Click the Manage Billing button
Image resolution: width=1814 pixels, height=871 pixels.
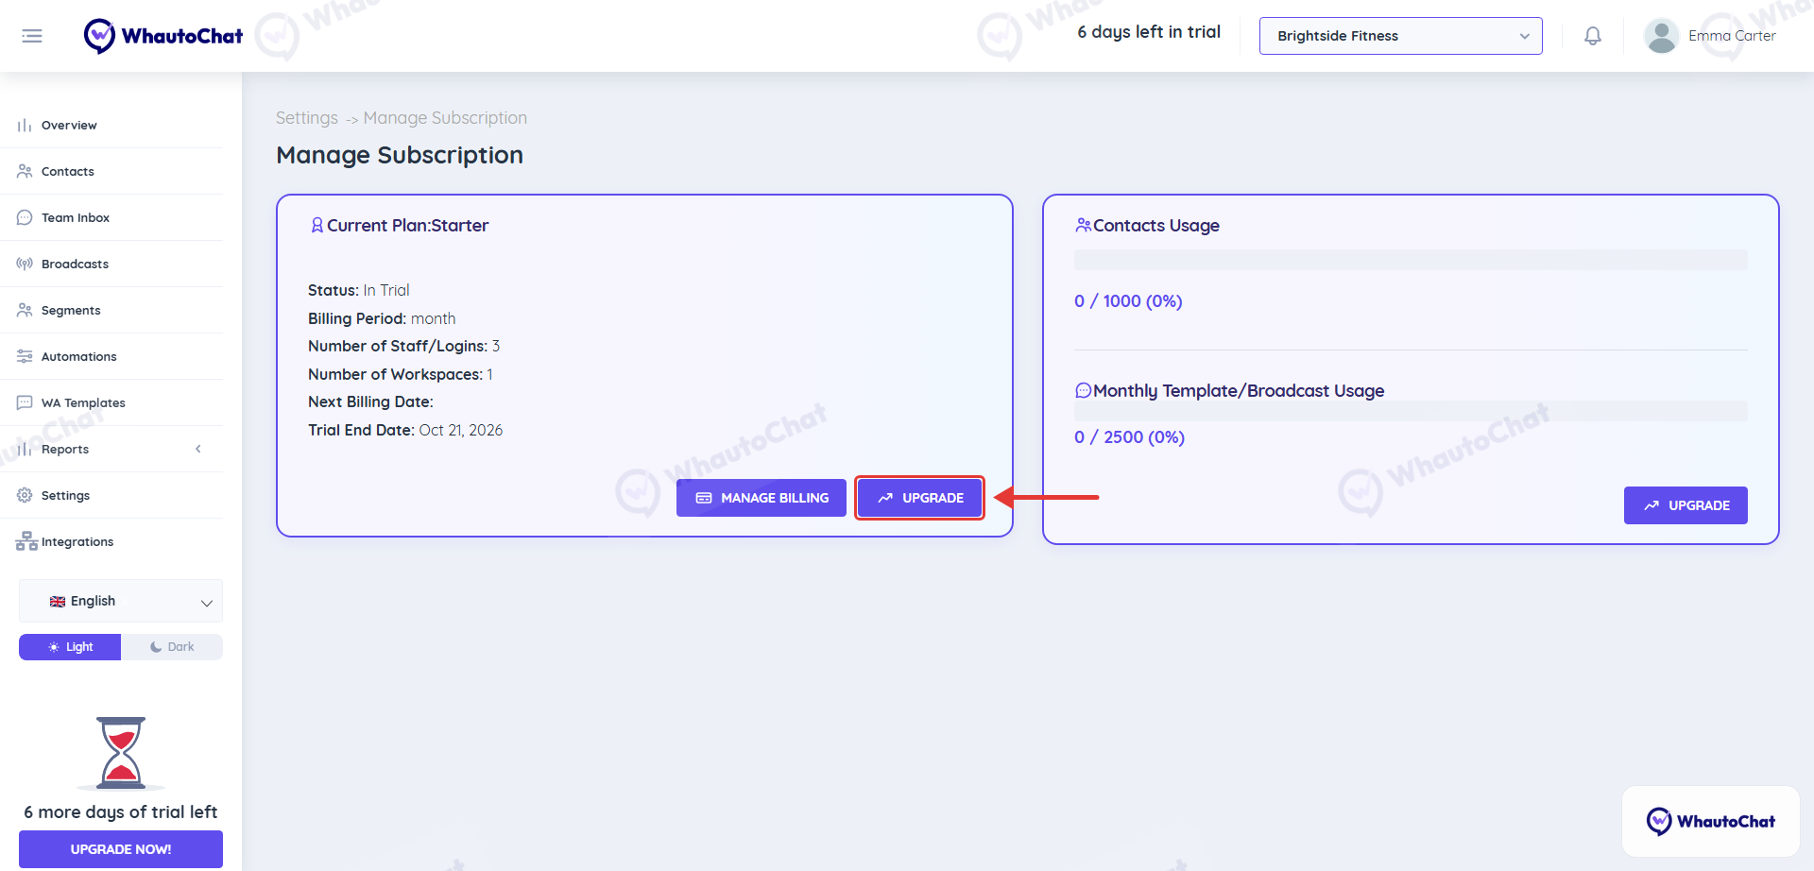point(762,498)
